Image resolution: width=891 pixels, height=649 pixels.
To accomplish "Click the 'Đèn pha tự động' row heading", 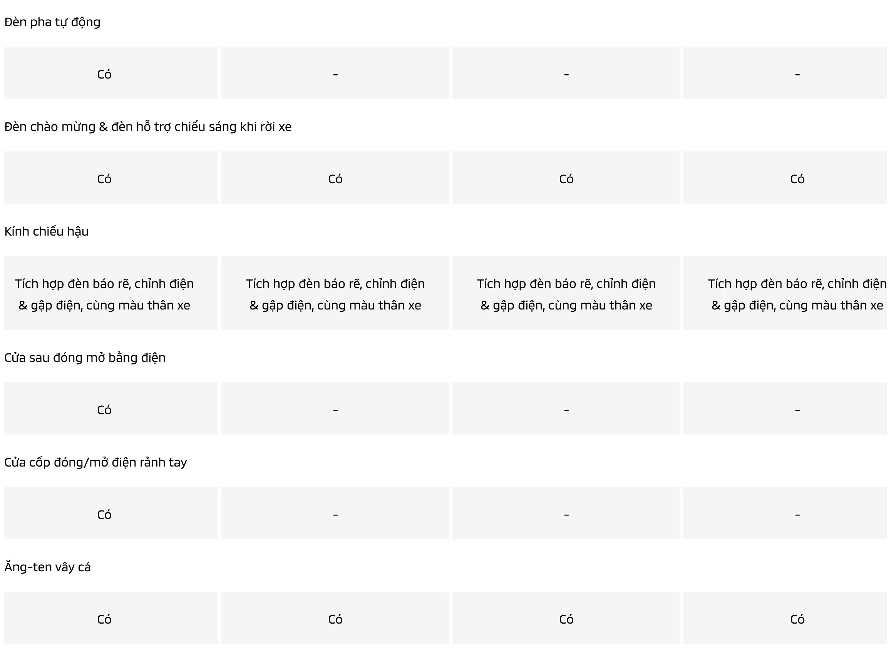I will 52,22.
